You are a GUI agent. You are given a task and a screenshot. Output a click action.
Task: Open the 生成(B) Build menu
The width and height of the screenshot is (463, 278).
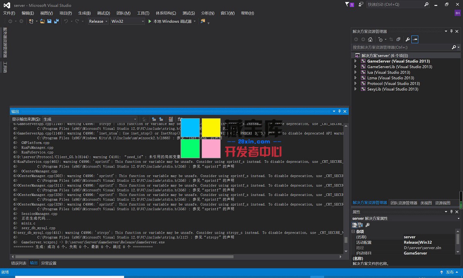84,13
